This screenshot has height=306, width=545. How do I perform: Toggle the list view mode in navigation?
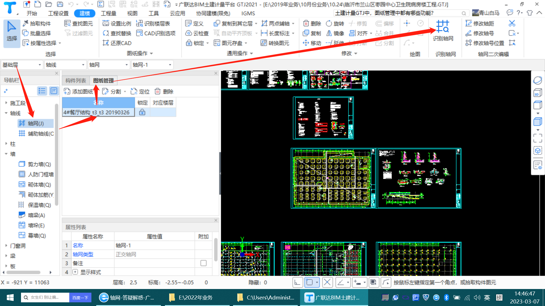pyautogui.click(x=42, y=91)
